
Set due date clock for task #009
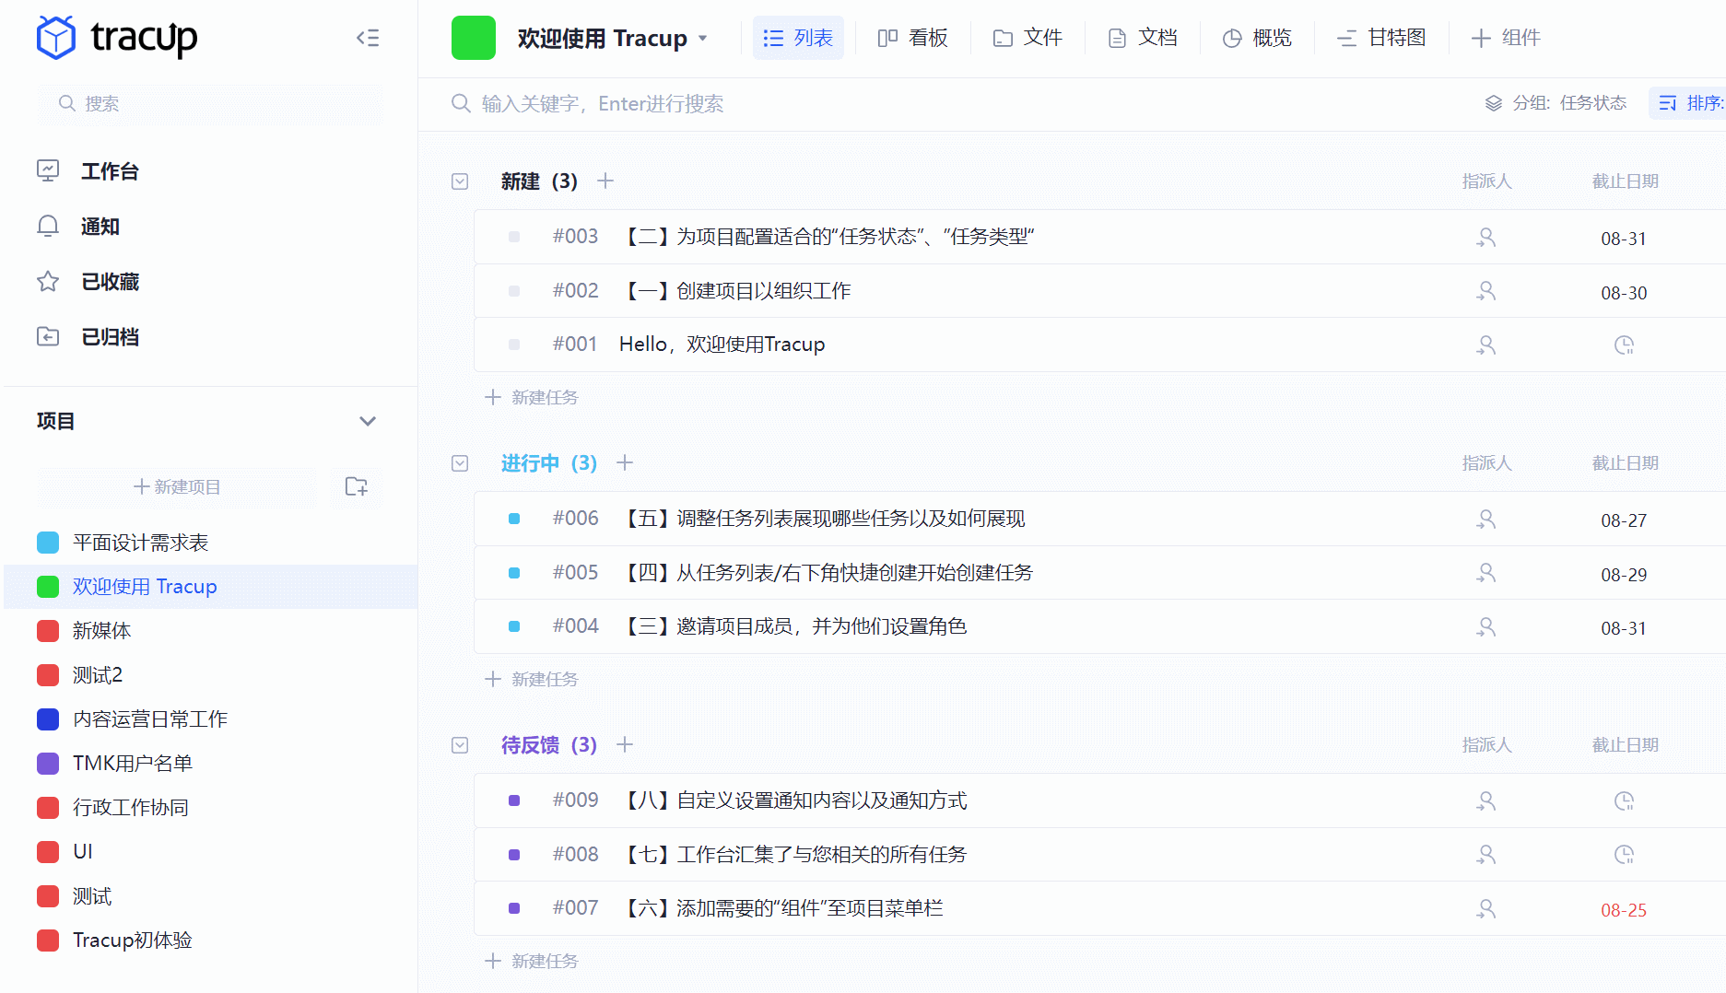tap(1624, 801)
